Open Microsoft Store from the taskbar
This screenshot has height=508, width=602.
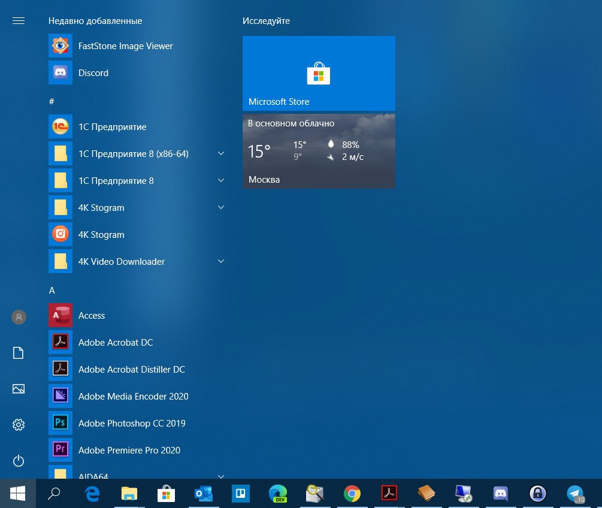(x=167, y=494)
